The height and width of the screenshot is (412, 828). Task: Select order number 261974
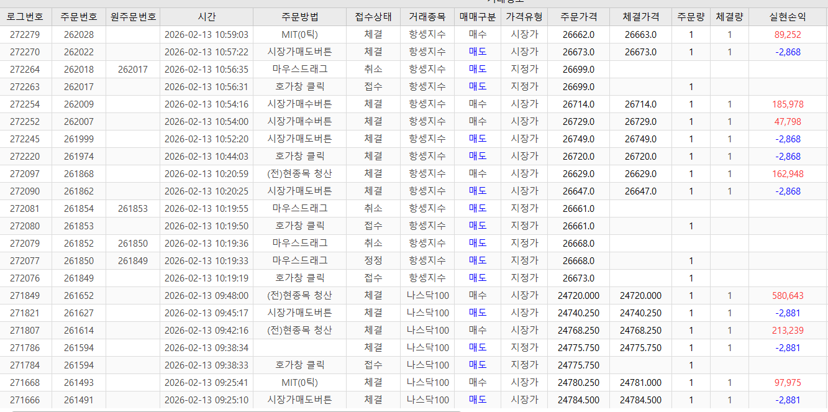79,157
